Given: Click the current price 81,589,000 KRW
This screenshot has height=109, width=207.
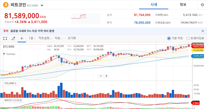Looking at the screenshot, I should [25, 16].
